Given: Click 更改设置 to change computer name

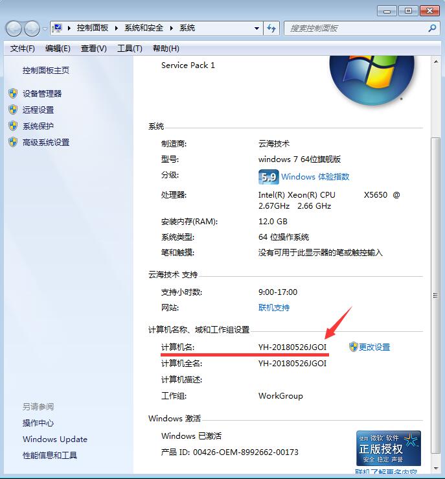Looking at the screenshot, I should click(374, 347).
